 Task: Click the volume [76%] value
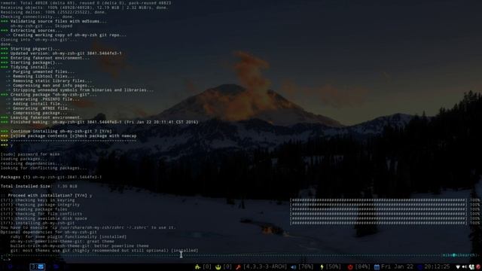click(306, 266)
